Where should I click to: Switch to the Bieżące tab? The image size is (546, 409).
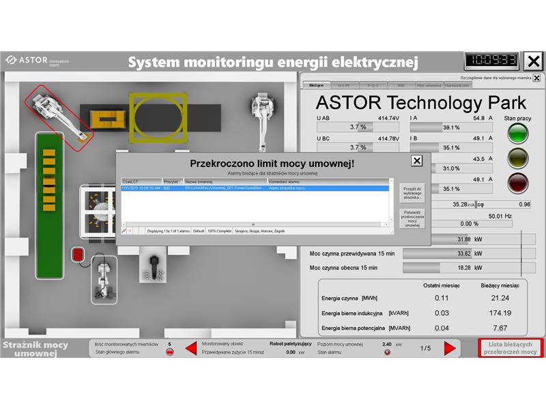[x=316, y=85]
